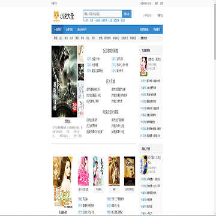Screen dimensions: 216x216
Task: Open the golden-brown book cover in lower row
Action: (114, 171)
